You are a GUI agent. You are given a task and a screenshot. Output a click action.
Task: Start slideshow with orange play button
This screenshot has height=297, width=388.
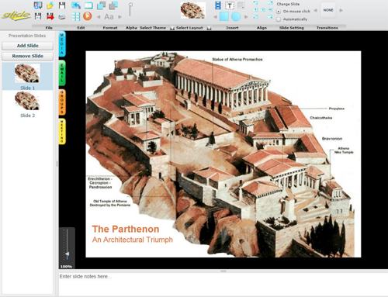coord(88,16)
